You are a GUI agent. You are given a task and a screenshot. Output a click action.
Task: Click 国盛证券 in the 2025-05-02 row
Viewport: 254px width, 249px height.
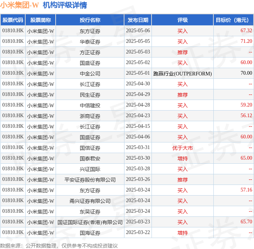90,63
